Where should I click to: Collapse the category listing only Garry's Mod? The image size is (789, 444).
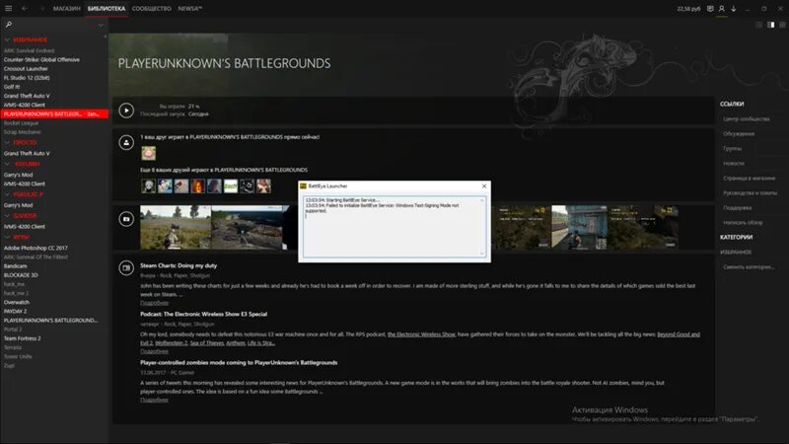(x=7, y=194)
